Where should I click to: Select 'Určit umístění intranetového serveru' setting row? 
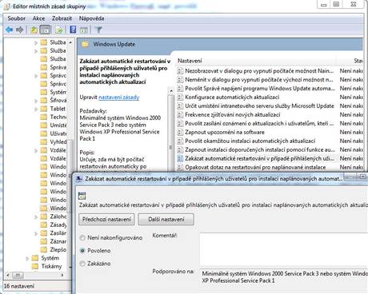click(270, 106)
